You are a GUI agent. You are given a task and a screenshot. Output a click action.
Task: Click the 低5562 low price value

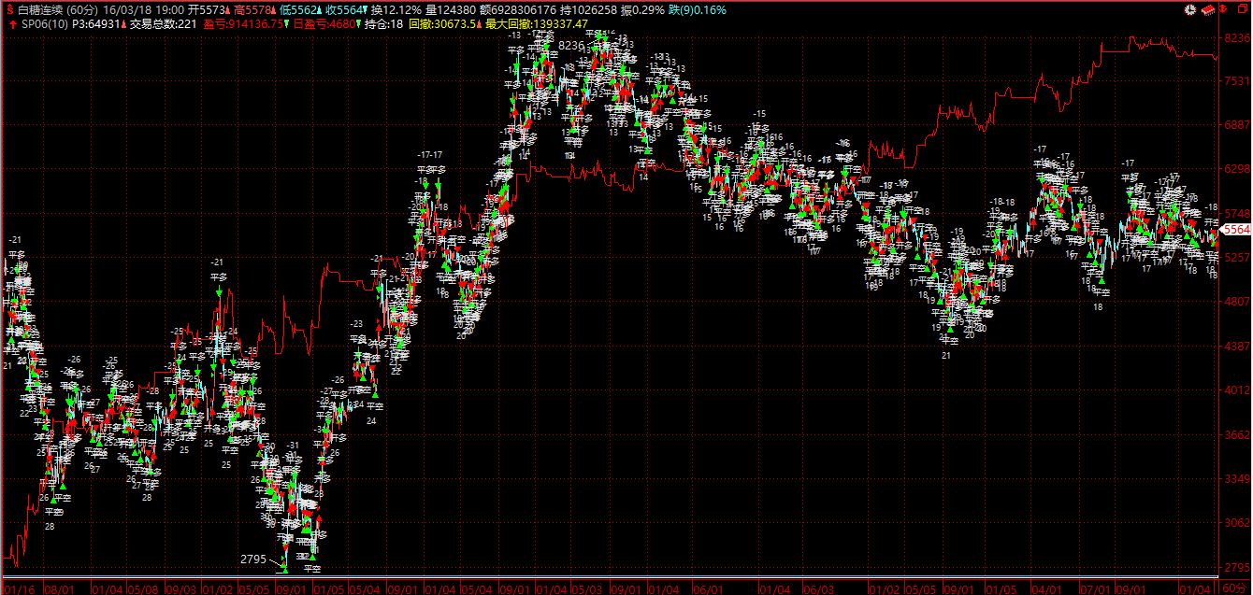[299, 9]
